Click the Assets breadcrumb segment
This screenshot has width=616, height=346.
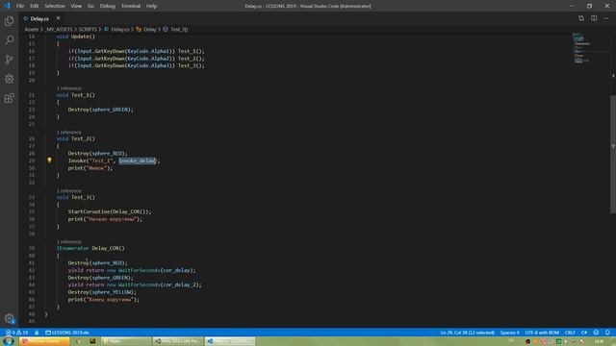point(32,29)
